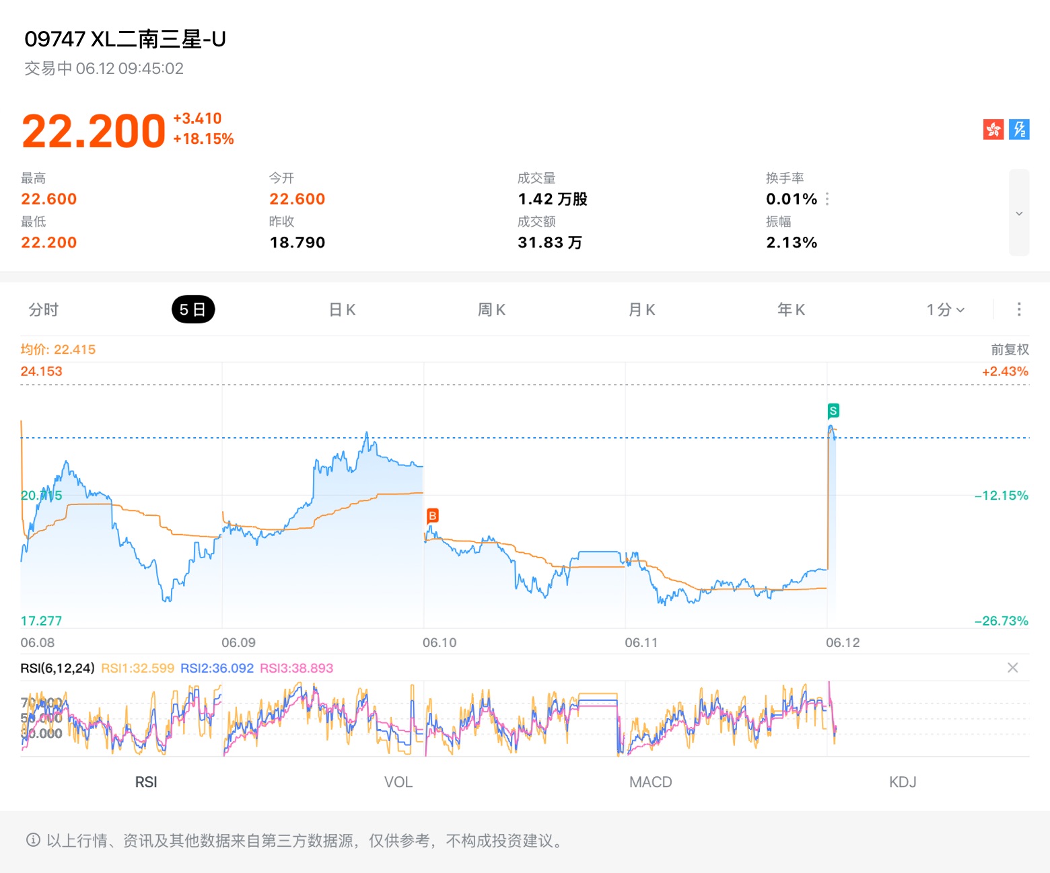Screen dimensions: 1050x873
Task: Click the blue lightning quote icon
Action: coord(1019,129)
